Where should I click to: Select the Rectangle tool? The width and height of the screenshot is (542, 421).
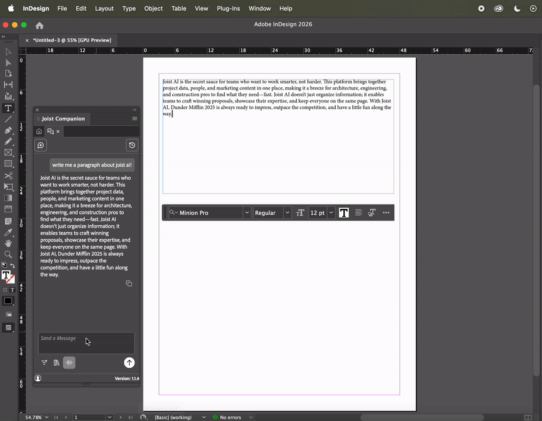pyautogui.click(x=8, y=164)
